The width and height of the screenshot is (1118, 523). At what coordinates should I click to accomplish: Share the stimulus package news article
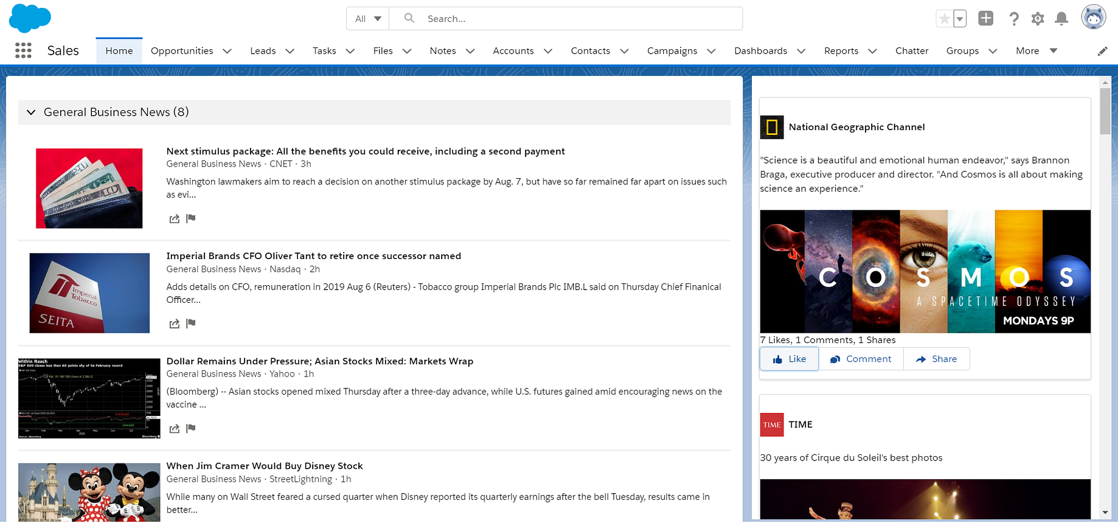point(175,219)
